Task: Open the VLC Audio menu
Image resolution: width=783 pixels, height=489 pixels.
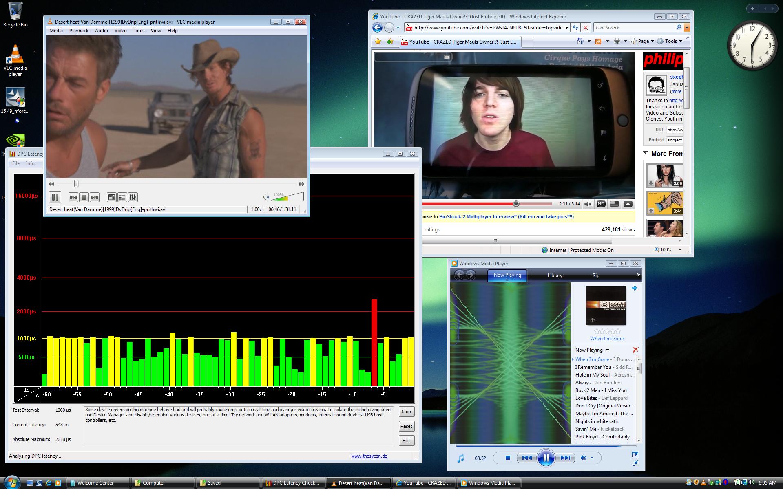Action: (x=102, y=31)
